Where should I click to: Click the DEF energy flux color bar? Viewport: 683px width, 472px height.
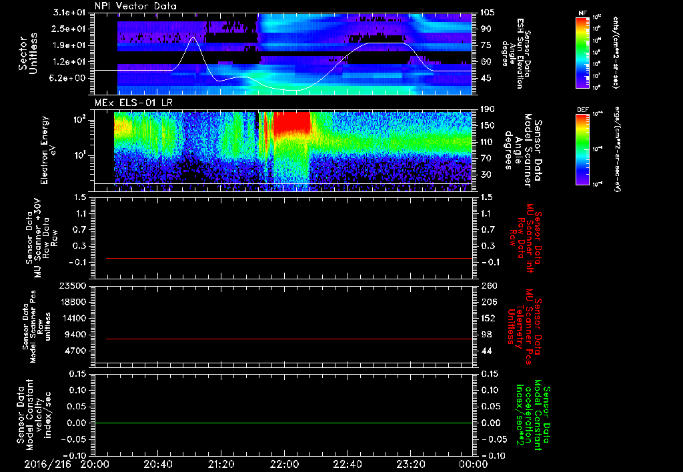pos(582,149)
